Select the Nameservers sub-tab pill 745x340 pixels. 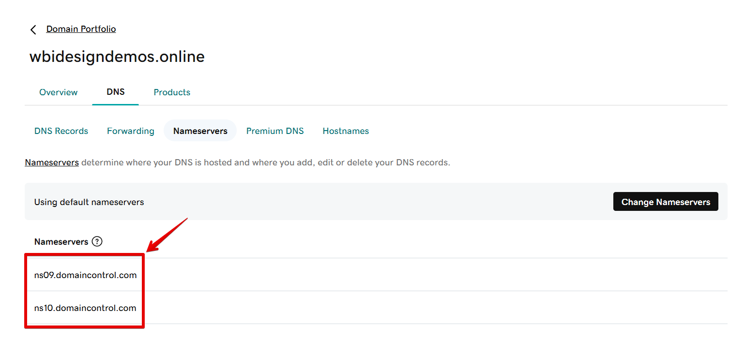(200, 131)
